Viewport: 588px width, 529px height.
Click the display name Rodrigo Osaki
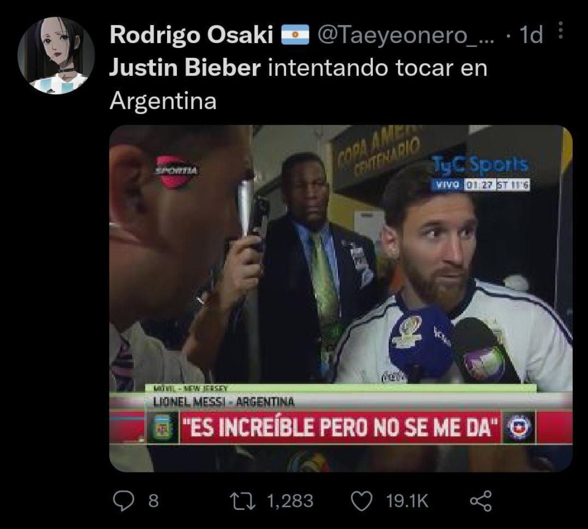point(191,35)
